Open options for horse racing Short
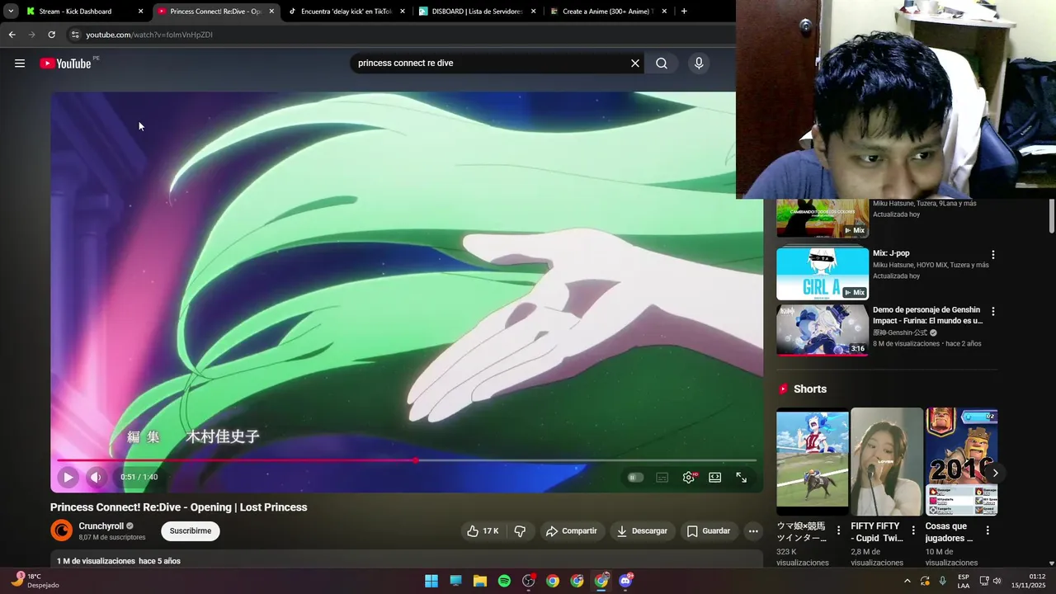The height and width of the screenshot is (594, 1056). [839, 530]
